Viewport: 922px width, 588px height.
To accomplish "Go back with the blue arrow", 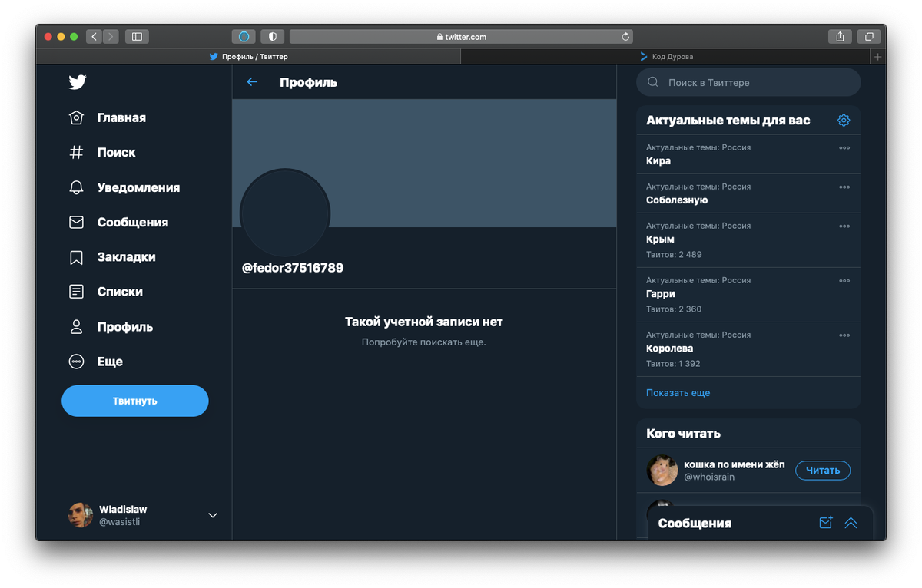I will [252, 82].
